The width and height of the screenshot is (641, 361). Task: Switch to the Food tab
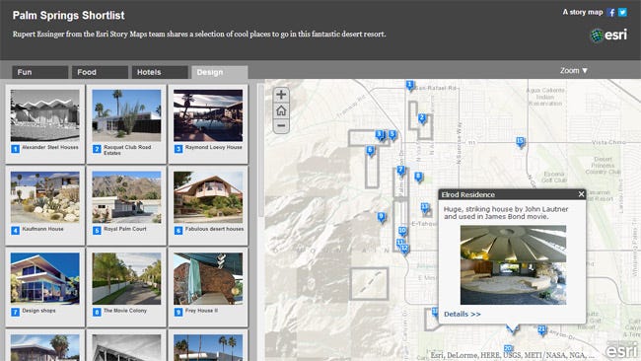point(101,72)
